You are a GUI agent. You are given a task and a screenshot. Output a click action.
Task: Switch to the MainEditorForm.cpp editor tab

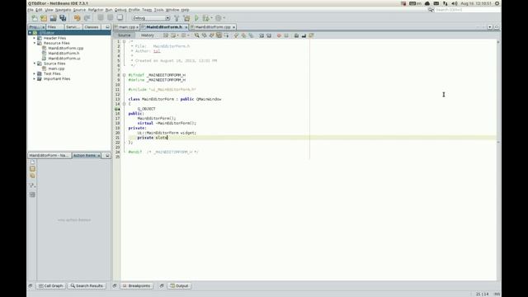coord(213,27)
